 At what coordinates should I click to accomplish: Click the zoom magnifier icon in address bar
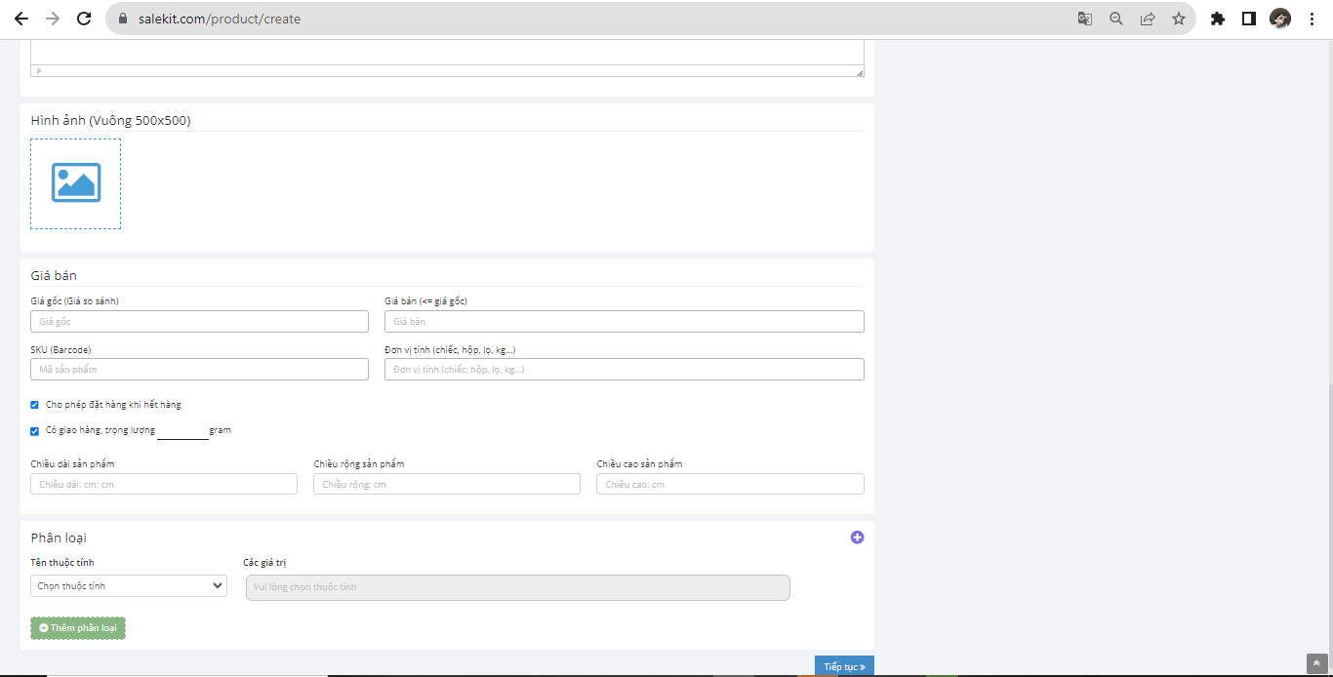point(1116,19)
